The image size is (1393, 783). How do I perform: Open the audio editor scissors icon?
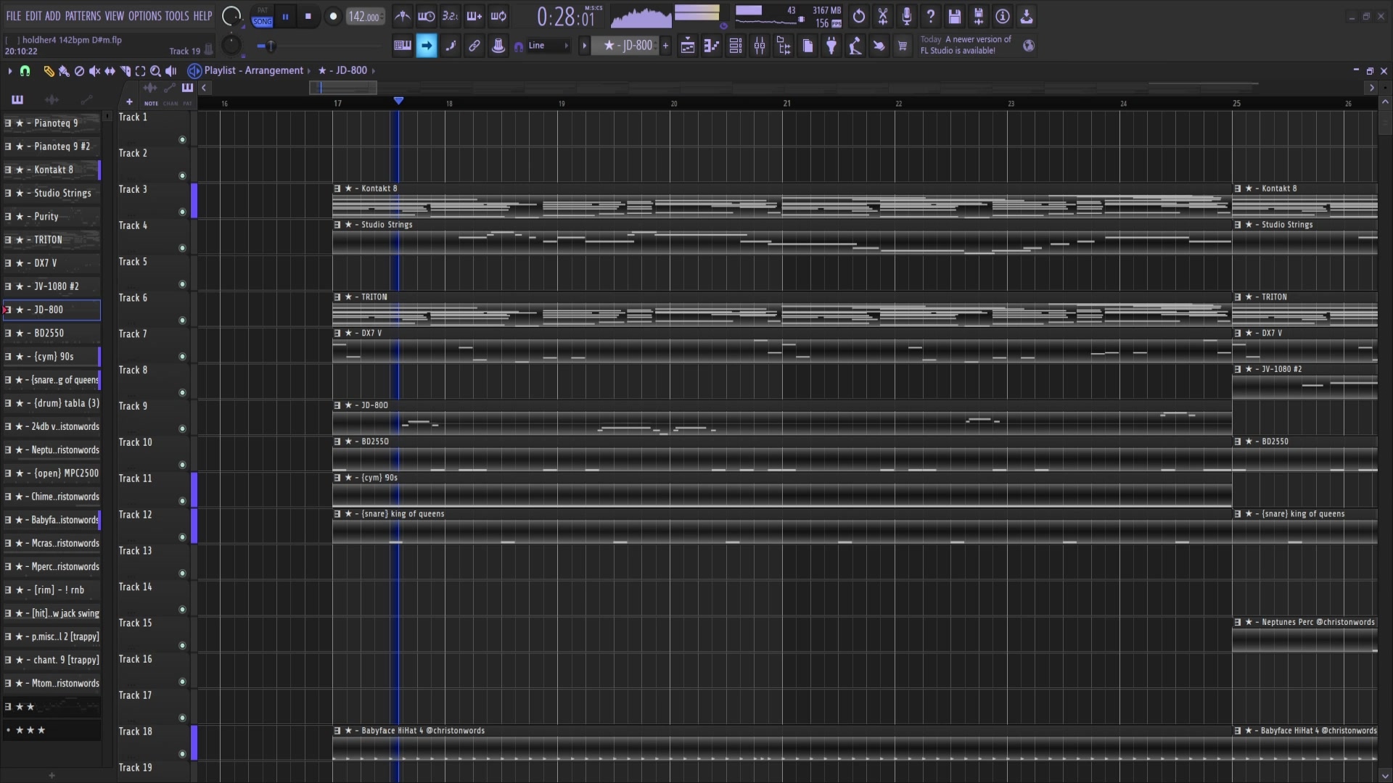pos(883,16)
